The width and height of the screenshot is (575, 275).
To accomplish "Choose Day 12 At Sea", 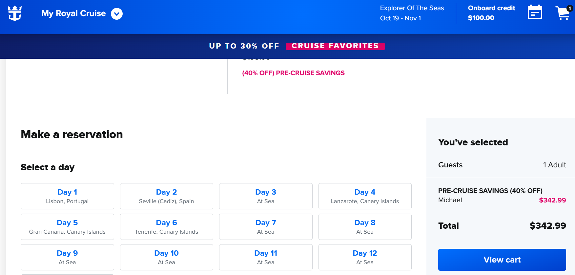I will [x=365, y=257].
